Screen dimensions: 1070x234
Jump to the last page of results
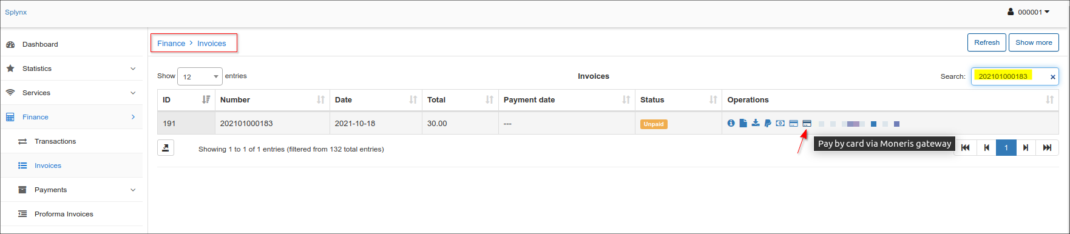[1047, 148]
